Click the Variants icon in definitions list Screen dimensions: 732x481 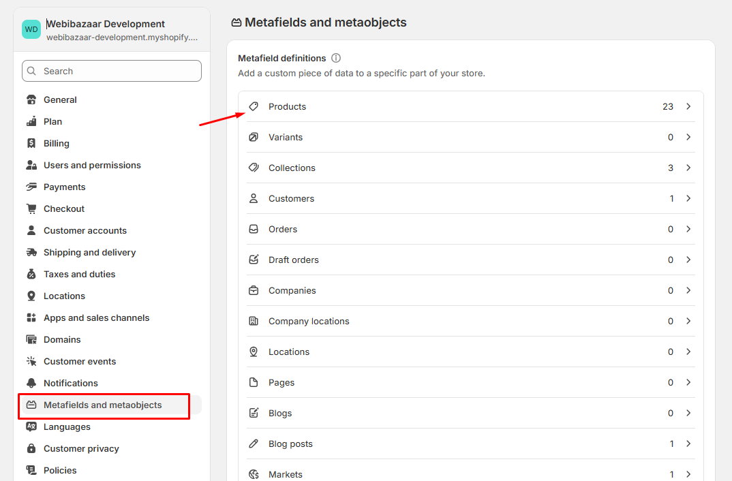[254, 137]
